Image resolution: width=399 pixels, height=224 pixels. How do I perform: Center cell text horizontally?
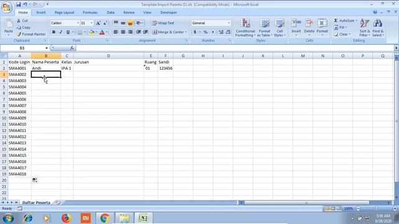click(x=123, y=32)
